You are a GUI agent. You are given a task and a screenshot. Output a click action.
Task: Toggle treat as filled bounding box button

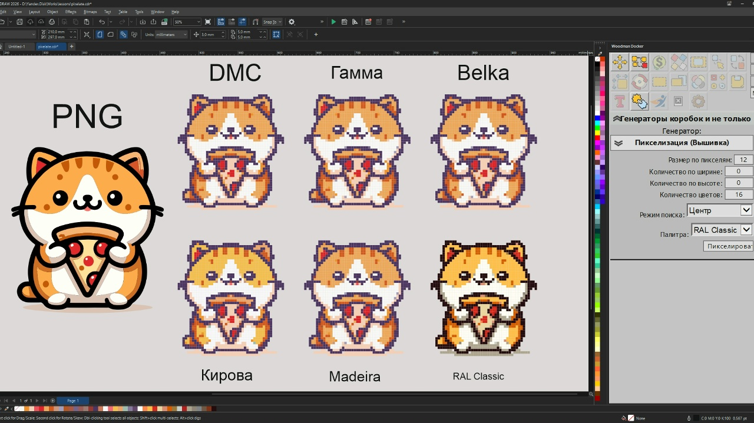click(276, 35)
